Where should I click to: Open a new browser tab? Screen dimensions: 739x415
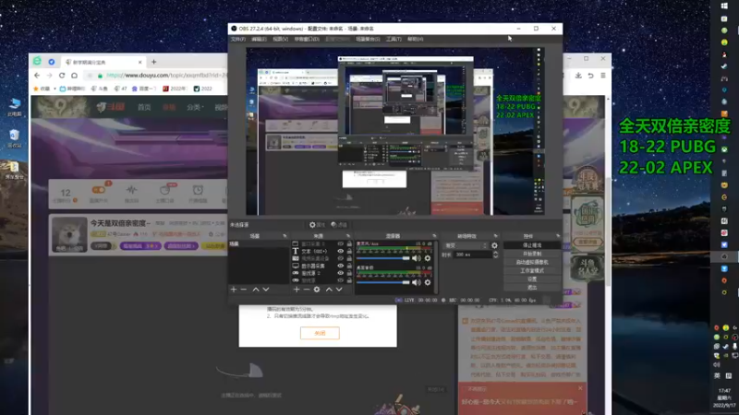pyautogui.click(x=153, y=62)
